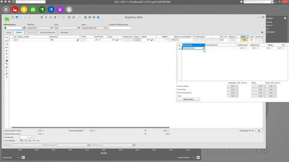Viewport: 289px width, 162px height.
Task: Open the blue Time recording module
Action: (x=51, y=9)
